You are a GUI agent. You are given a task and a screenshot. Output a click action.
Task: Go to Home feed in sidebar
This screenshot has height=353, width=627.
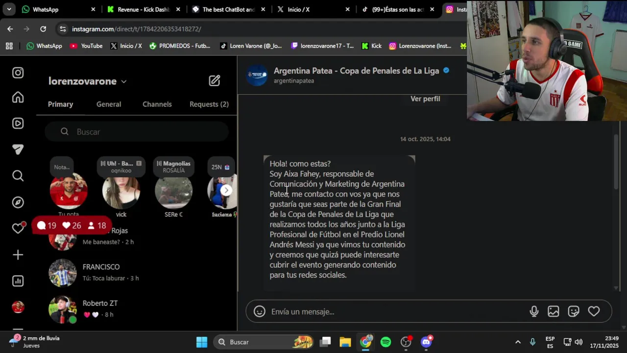18,97
